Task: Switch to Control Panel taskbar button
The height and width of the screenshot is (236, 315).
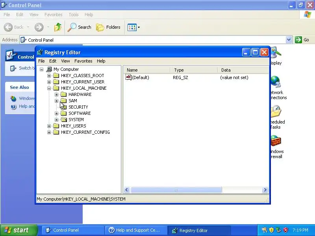Action: coord(73,230)
